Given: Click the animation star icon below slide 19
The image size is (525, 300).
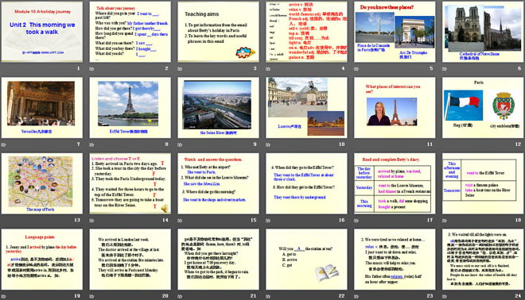Looking at the screenshot, I should point(3,296).
